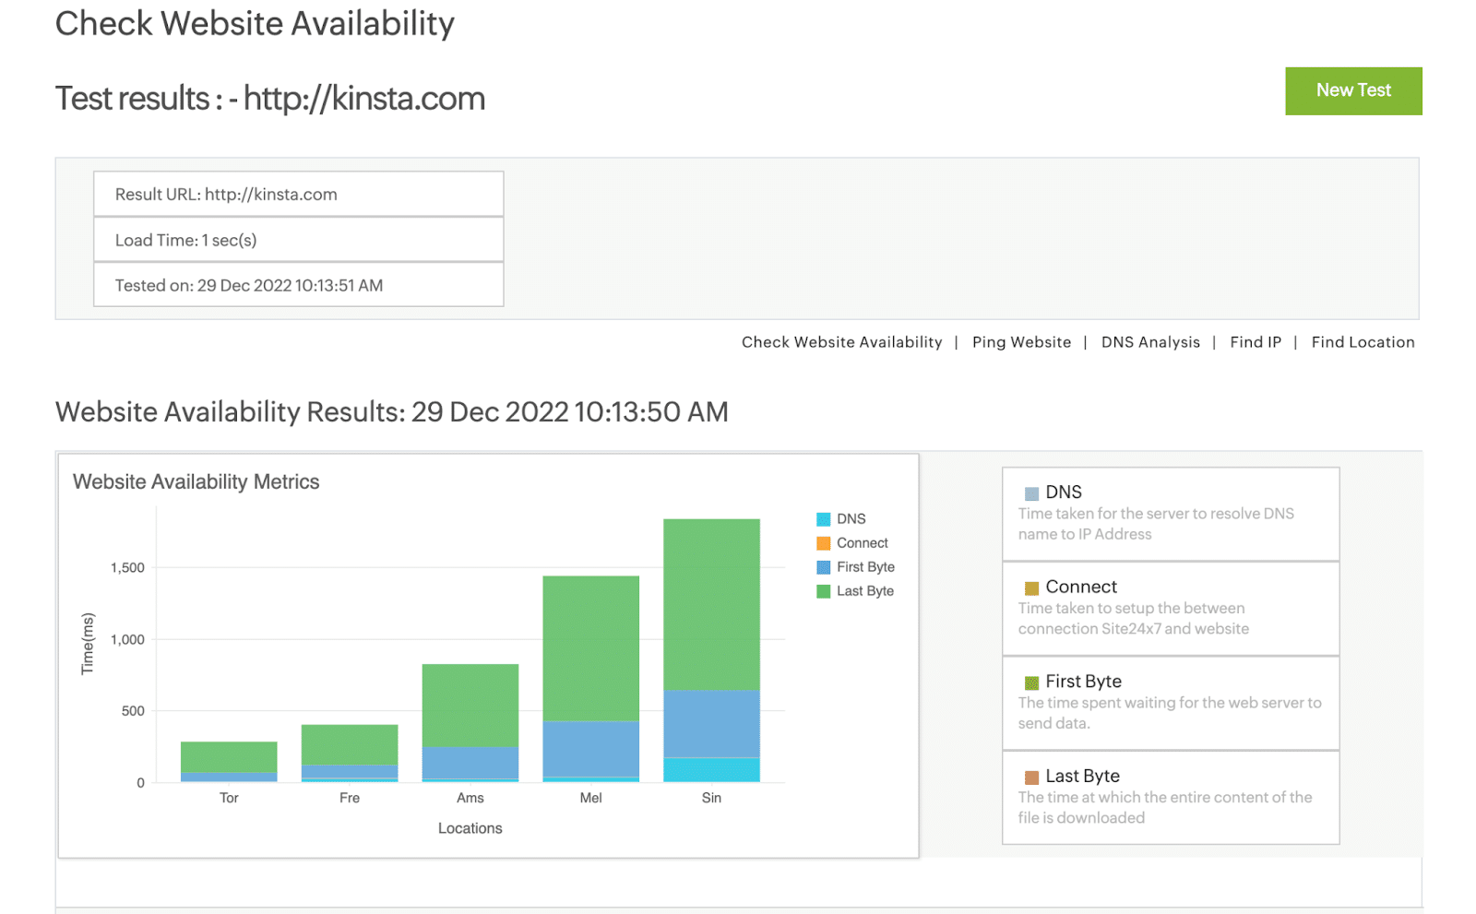The image size is (1476, 914).
Task: Toggle Last Byte legend swatch in chart
Action: coord(824,591)
